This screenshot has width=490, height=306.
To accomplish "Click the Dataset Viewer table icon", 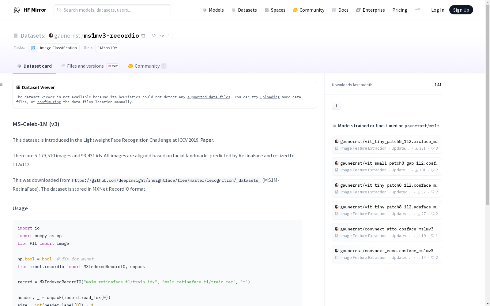I will pos(18,87).
